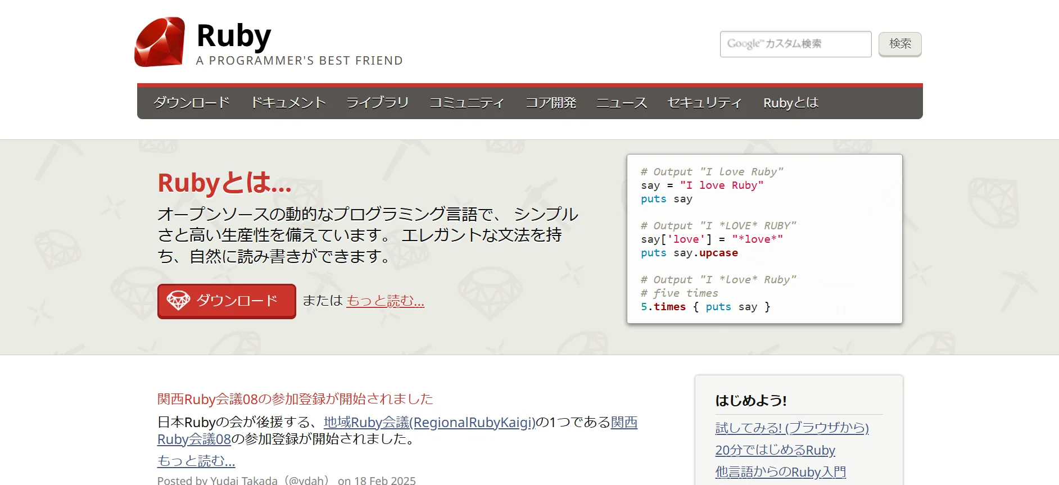Open the コア開発 menu item
Image resolution: width=1059 pixels, height=485 pixels.
[550, 102]
